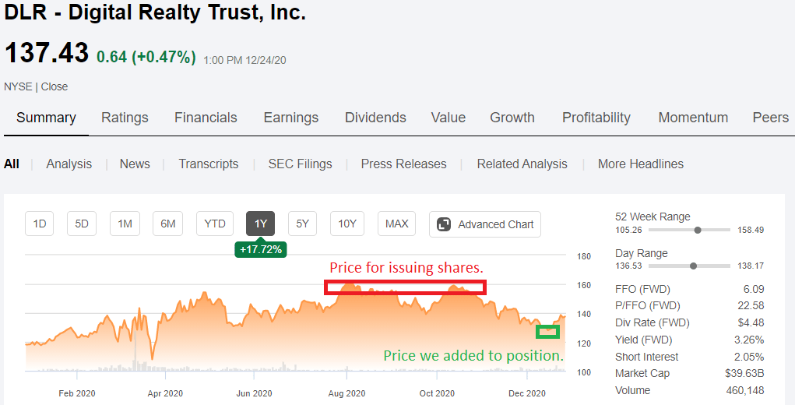Go to the Financials tab
Screen dimensions: 795x405
pos(206,118)
